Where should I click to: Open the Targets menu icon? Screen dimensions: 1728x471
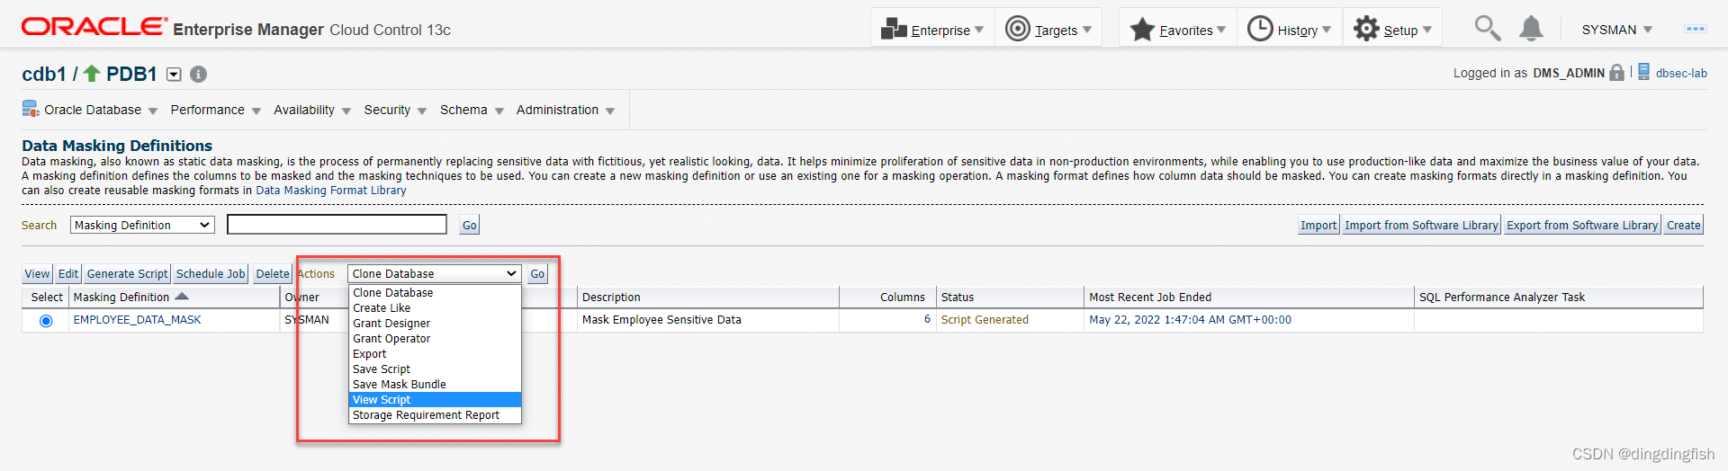(x=1017, y=29)
